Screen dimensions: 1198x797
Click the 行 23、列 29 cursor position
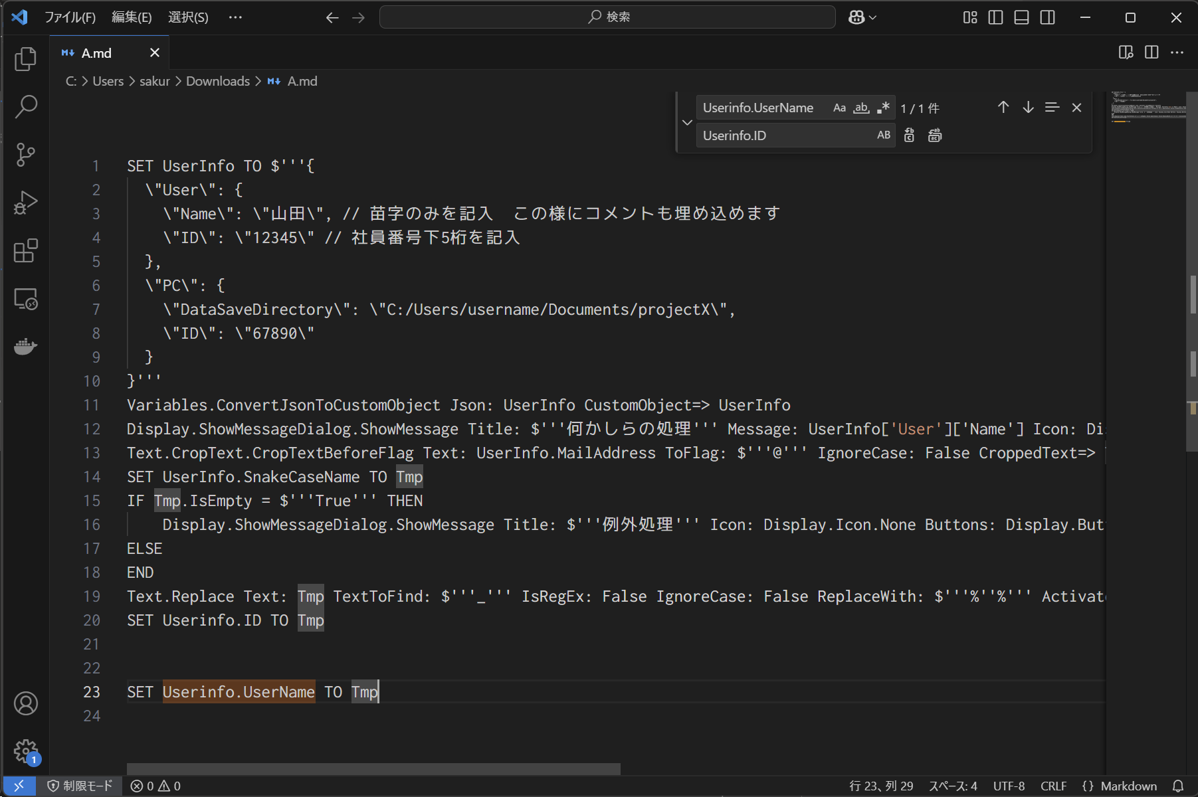881,786
